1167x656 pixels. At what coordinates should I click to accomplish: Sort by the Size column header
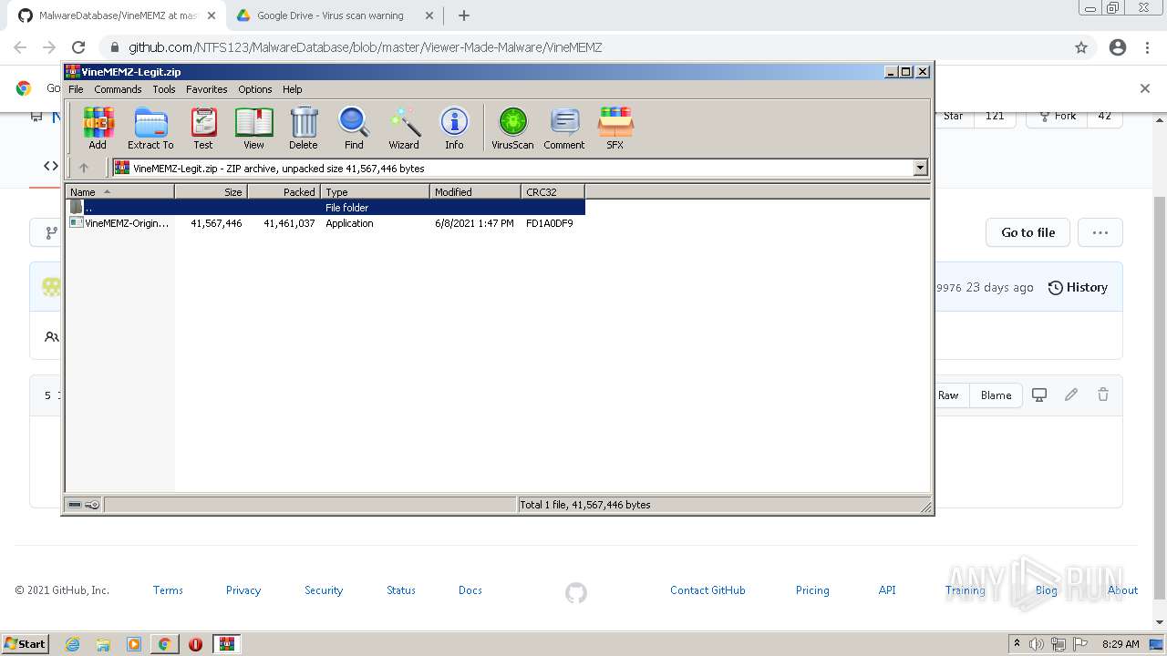(211, 191)
